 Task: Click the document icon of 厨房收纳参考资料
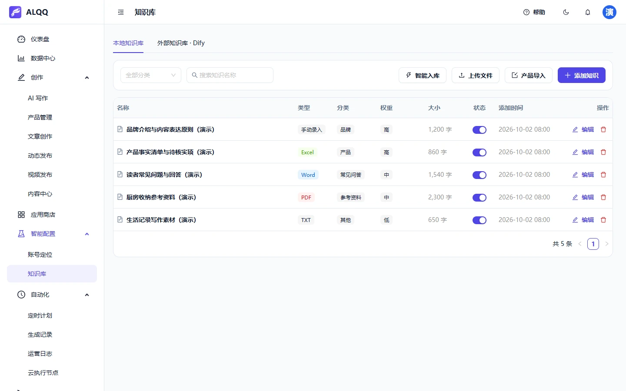[x=120, y=197]
